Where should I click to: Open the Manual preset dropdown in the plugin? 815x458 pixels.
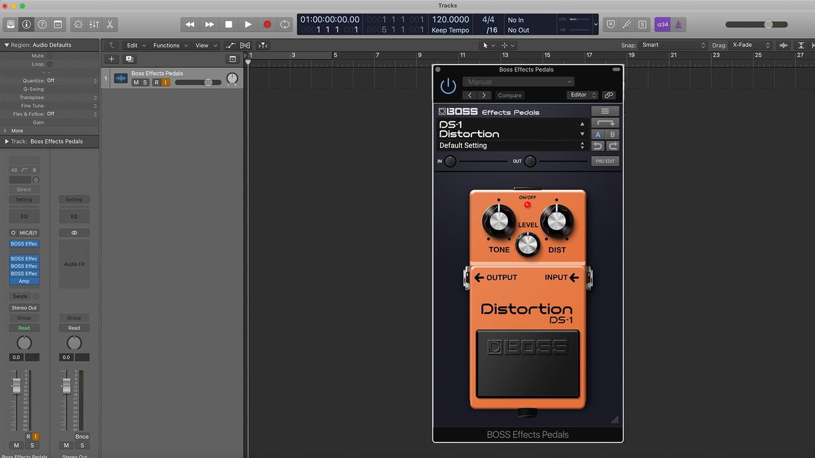[519, 81]
